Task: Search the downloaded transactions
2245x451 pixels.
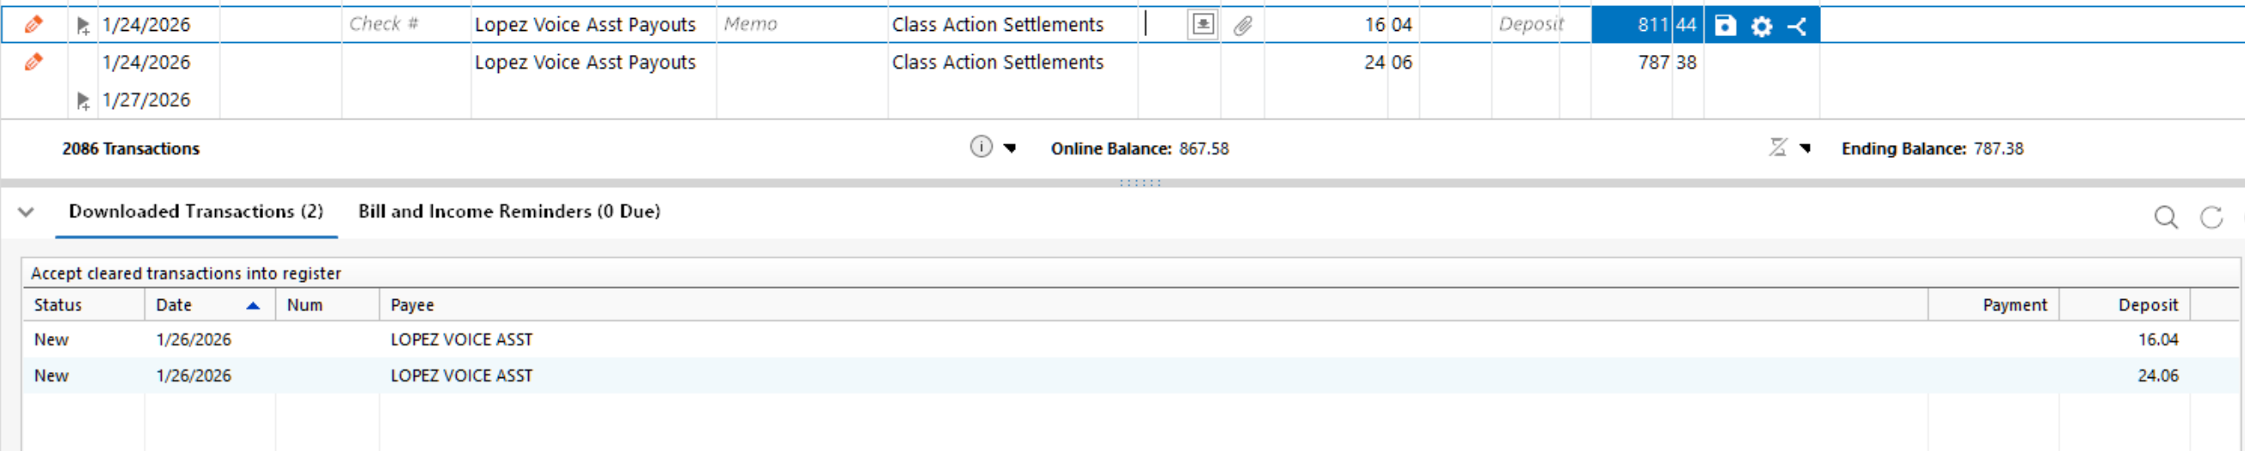Action: click(2166, 216)
